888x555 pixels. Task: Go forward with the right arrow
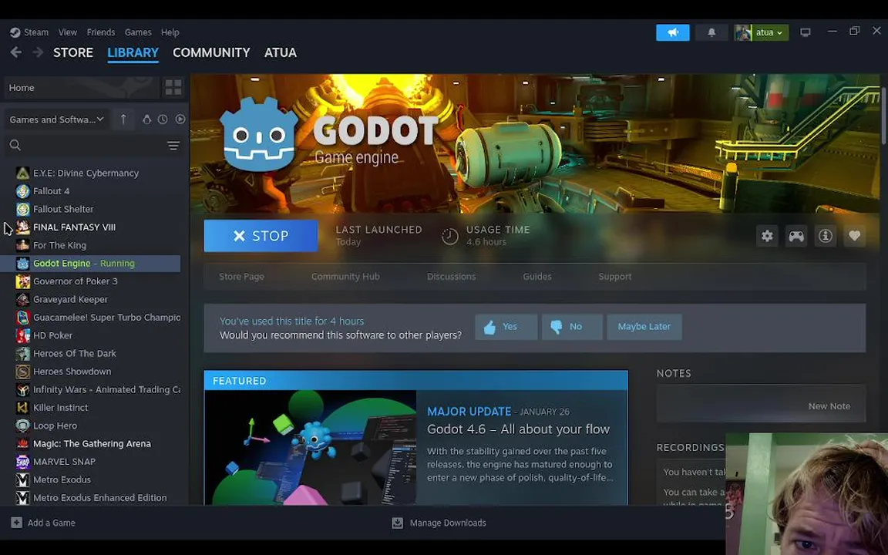38,52
